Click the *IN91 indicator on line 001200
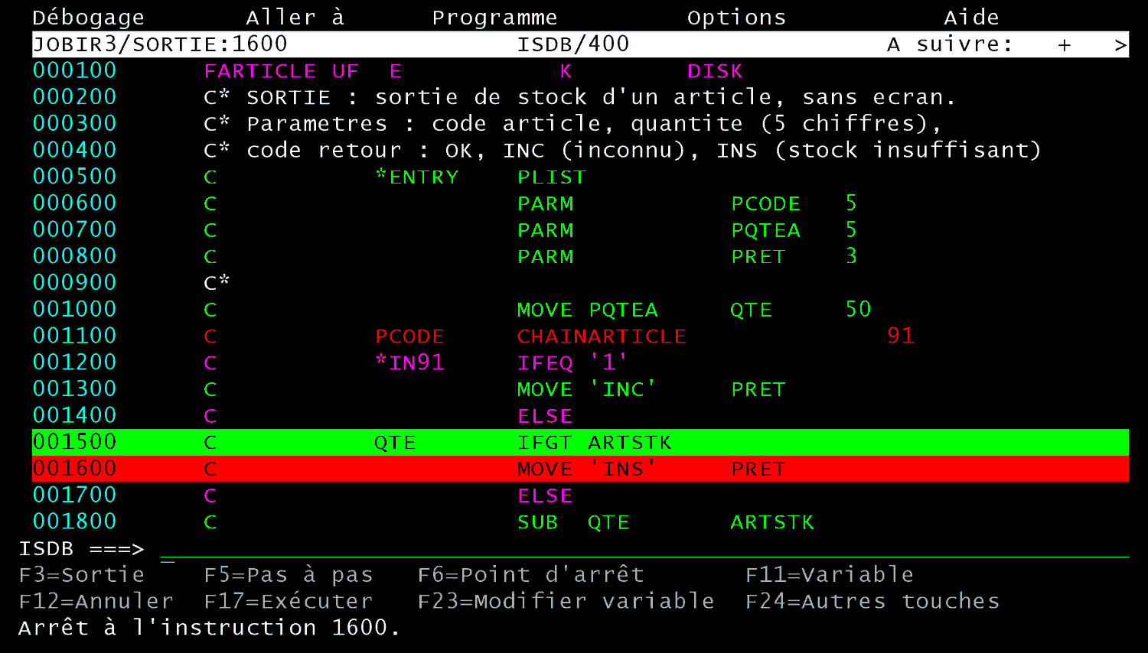Image resolution: width=1148 pixels, height=653 pixels. click(409, 362)
